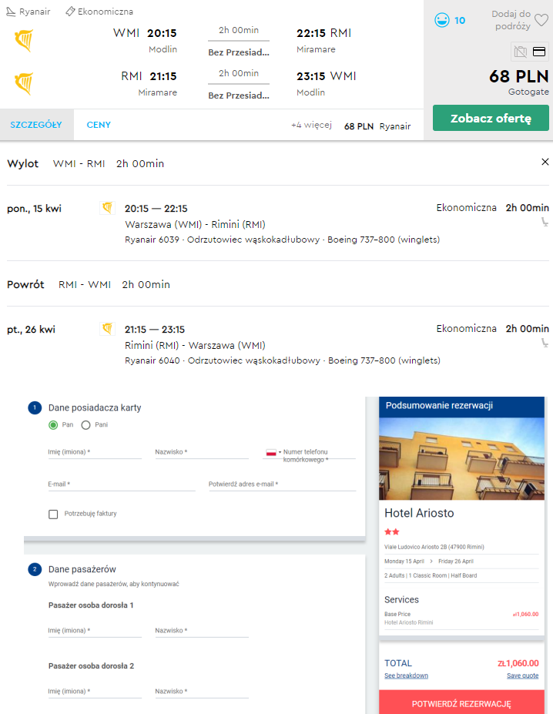This screenshot has height=714, width=553.
Task: Click the Potwierdź rezerwację button
Action: click(461, 703)
